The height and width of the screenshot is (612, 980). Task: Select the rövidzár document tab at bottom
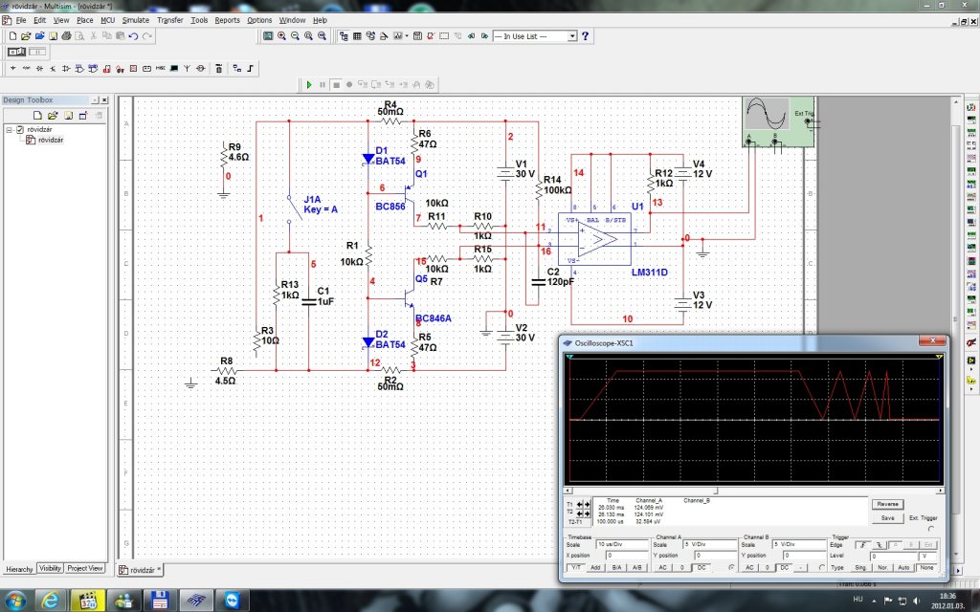pos(141,570)
